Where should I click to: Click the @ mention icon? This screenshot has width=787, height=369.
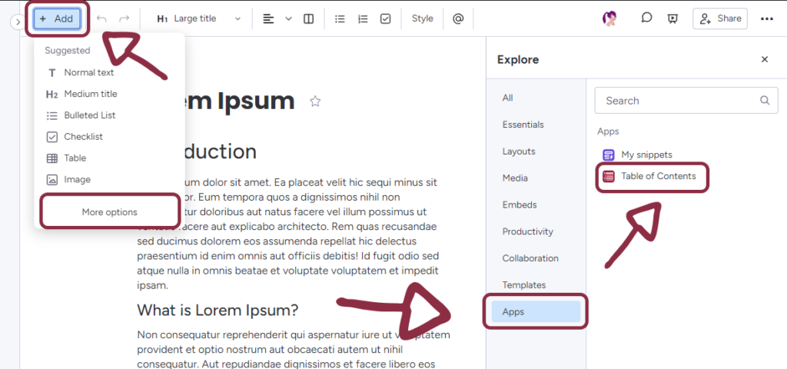[458, 18]
